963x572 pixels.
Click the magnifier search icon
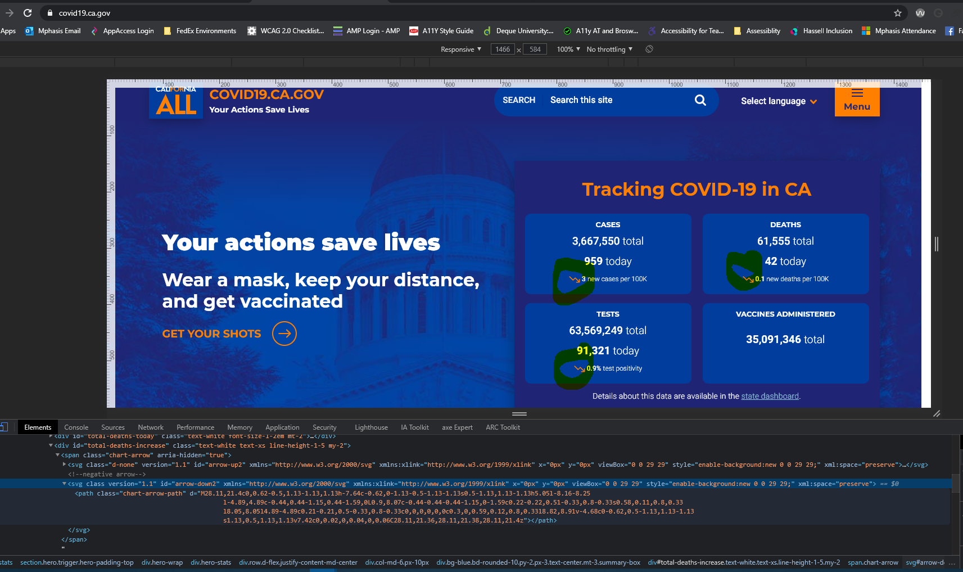(x=700, y=100)
